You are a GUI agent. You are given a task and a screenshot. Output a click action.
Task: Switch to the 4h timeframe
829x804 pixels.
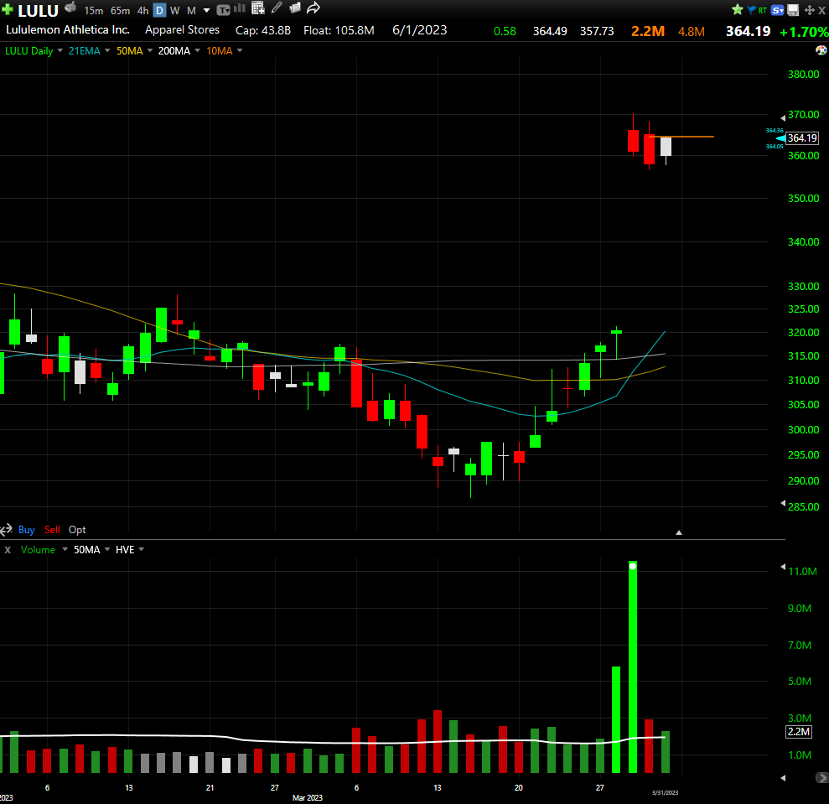[x=142, y=11]
